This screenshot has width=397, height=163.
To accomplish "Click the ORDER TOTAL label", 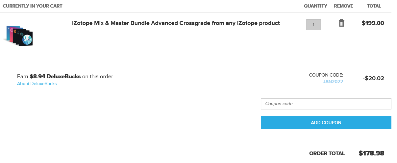I will [327, 153].
